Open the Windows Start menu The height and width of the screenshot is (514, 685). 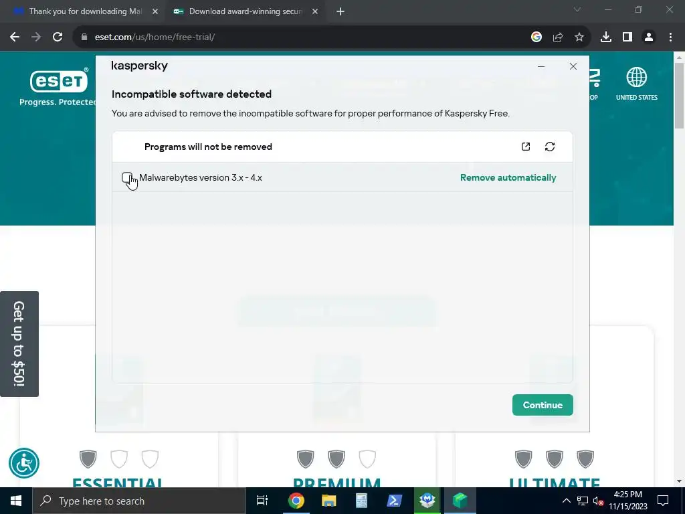pyautogui.click(x=16, y=501)
